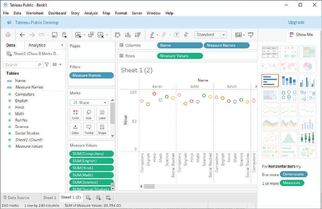322x209 pixels.
Task: Click the New Story tab icon
Action: (x=109, y=198)
